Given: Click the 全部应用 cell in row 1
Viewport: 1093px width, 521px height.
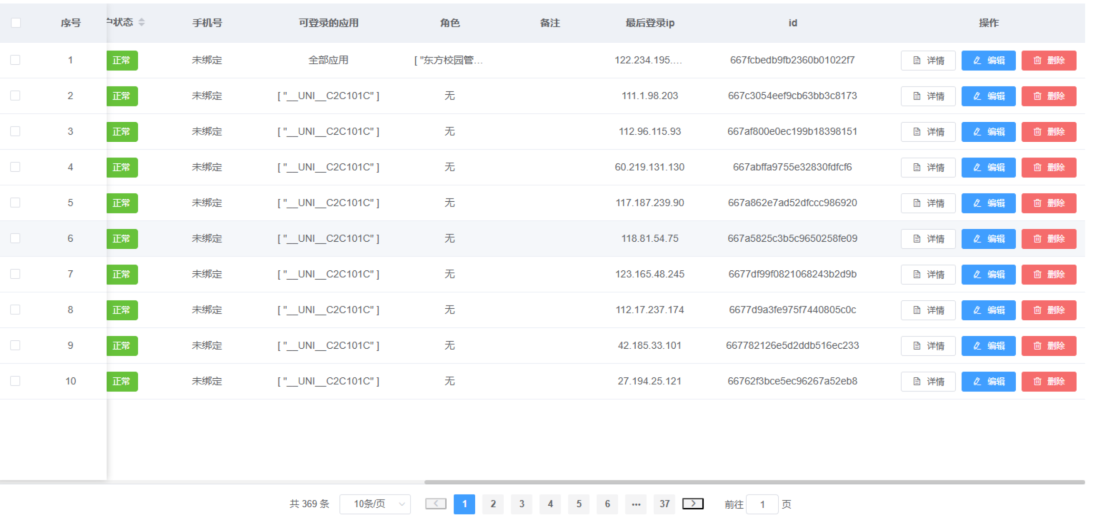Looking at the screenshot, I should pos(328,60).
